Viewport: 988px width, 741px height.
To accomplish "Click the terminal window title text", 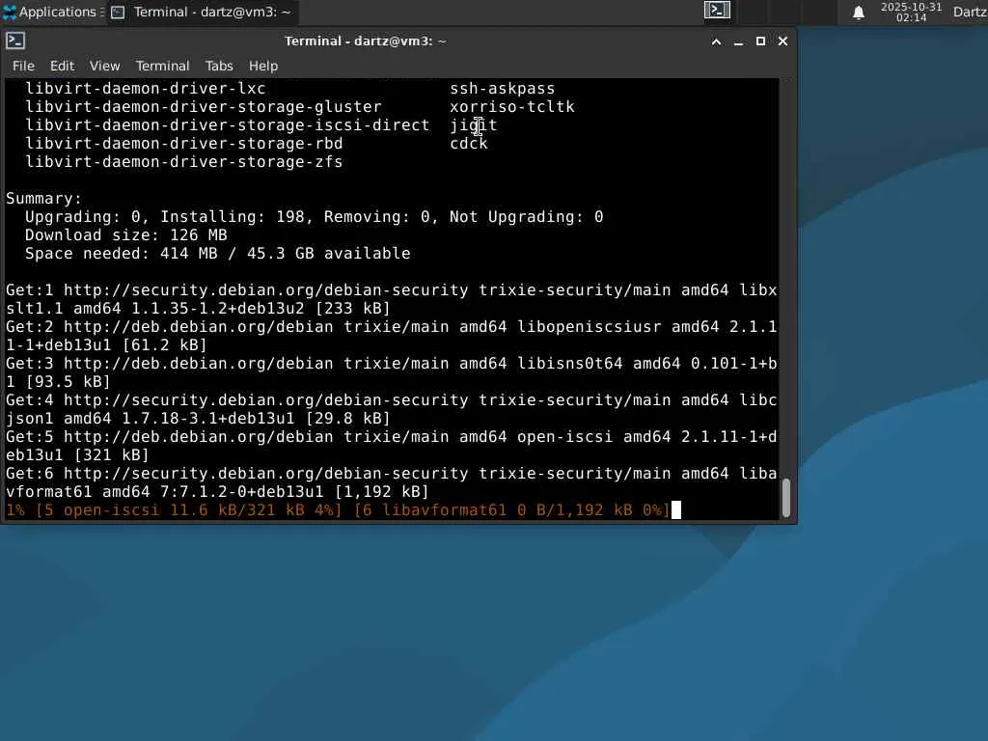I will coord(366,41).
